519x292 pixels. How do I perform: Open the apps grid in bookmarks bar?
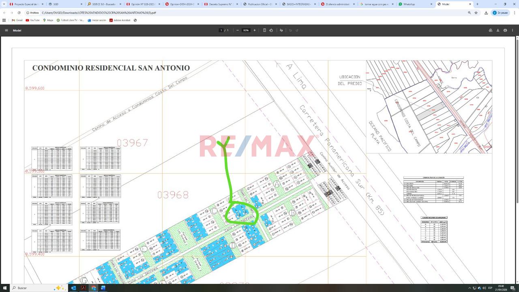coord(4,20)
